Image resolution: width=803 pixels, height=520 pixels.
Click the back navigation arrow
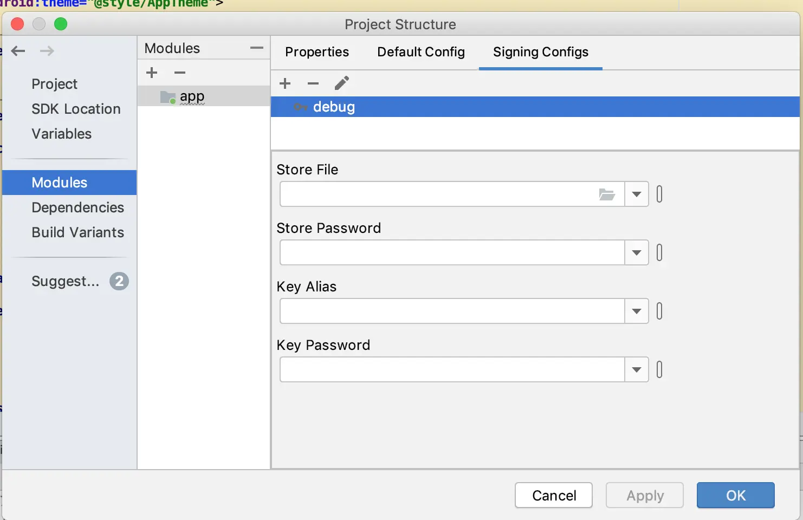pos(18,51)
